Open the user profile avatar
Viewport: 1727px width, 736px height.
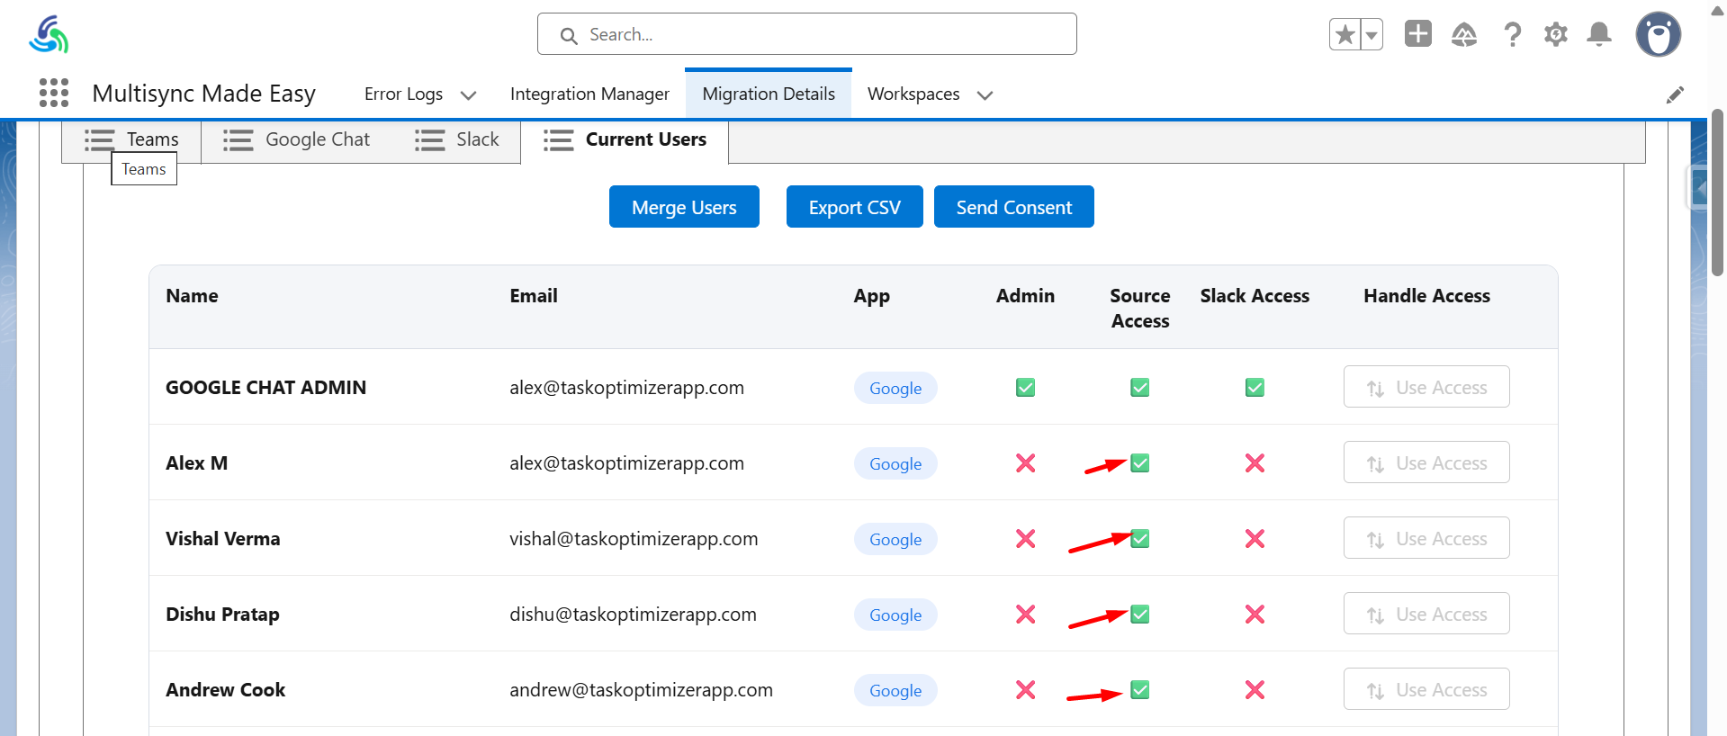1659,34
